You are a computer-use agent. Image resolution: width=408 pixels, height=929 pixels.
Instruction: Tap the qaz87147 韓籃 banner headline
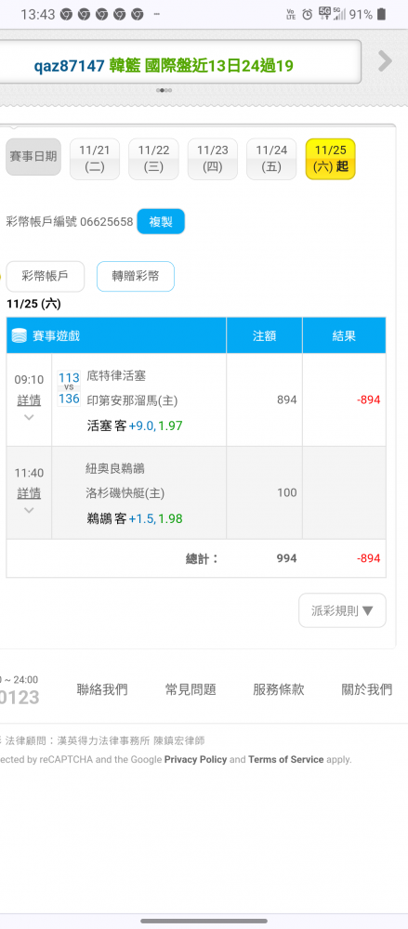164,65
